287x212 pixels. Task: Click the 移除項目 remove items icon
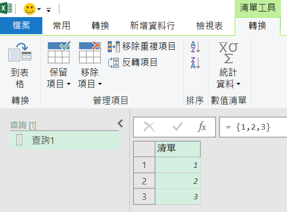click(x=90, y=52)
